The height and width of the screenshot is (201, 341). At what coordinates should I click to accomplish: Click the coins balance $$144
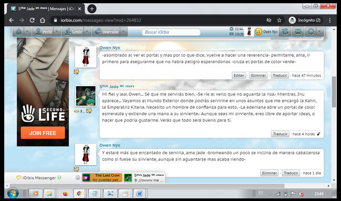[236, 29]
